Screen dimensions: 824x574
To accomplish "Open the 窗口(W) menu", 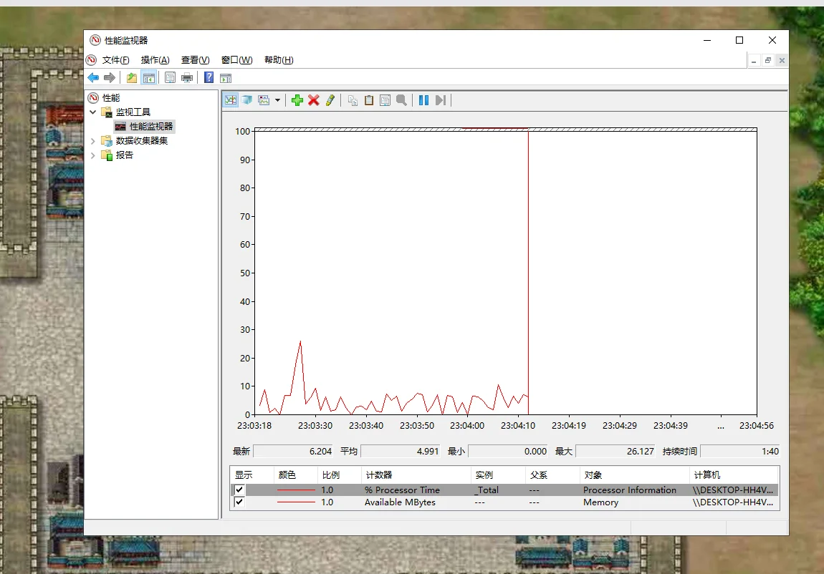I will [236, 60].
